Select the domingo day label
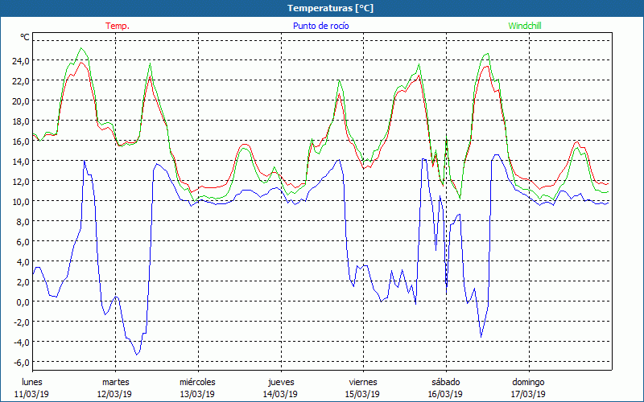The width and height of the screenshot is (644, 402). (529, 382)
